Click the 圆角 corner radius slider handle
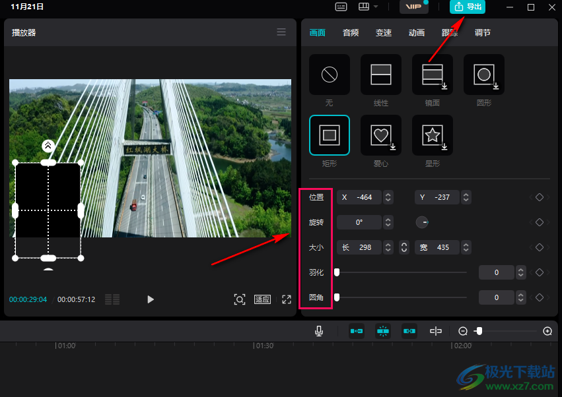 coord(337,297)
